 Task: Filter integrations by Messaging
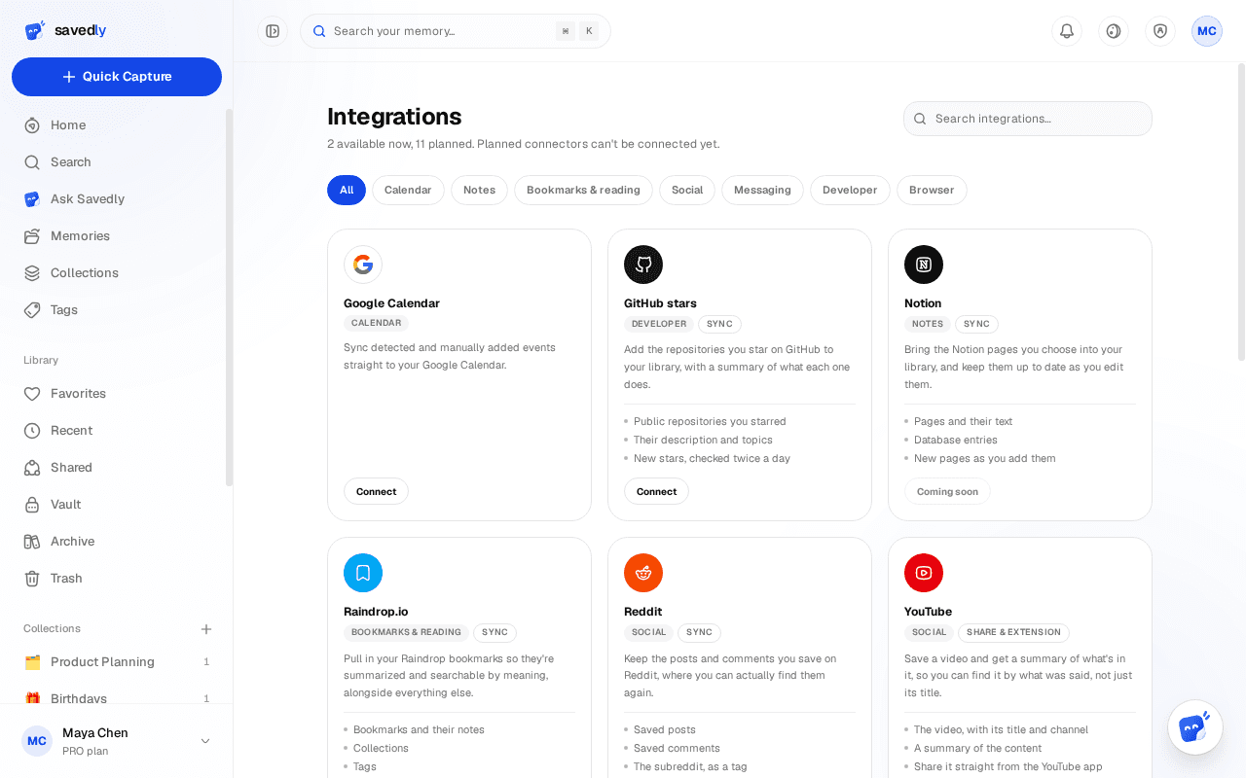(x=762, y=190)
